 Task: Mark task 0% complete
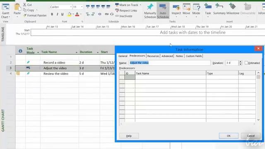tap(88, 7)
